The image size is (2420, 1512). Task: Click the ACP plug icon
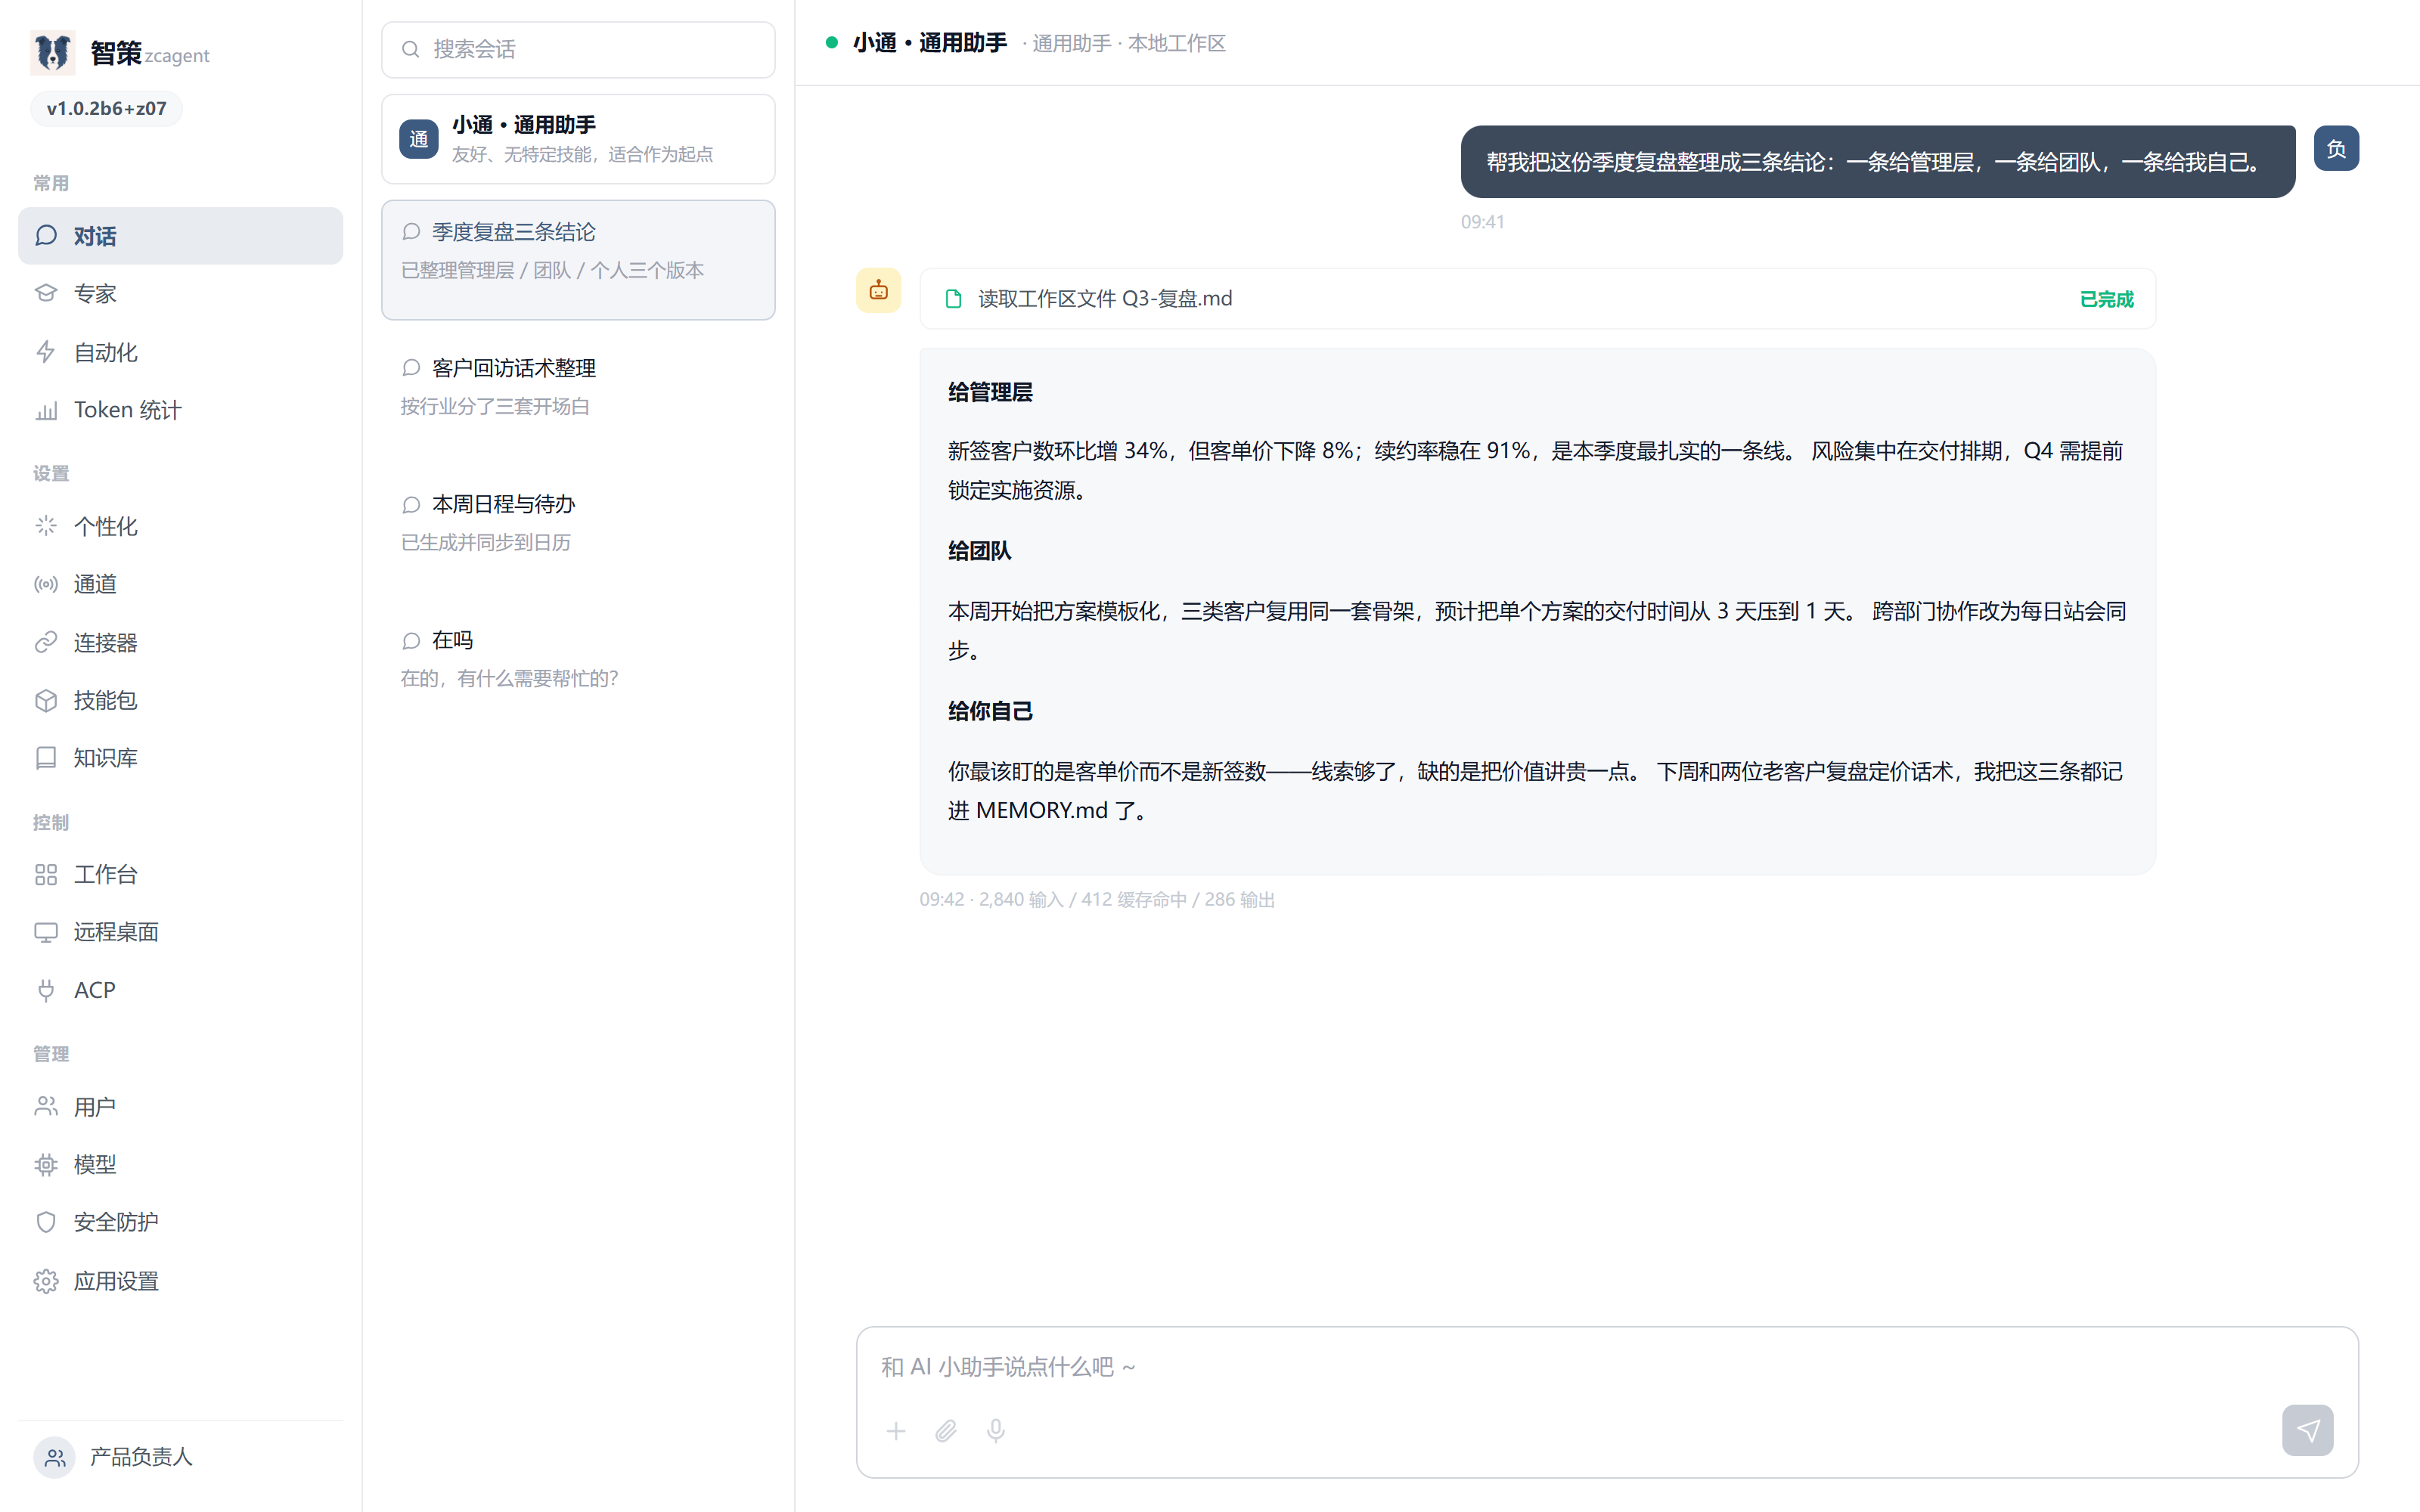46,990
